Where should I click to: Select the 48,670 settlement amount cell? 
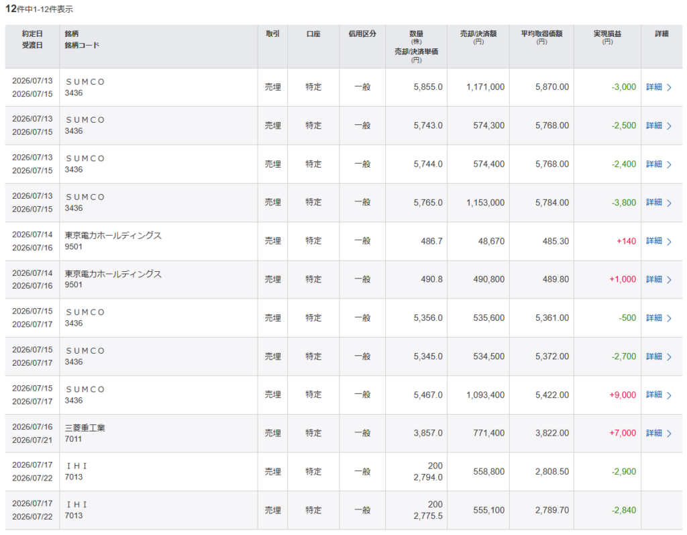[491, 241]
